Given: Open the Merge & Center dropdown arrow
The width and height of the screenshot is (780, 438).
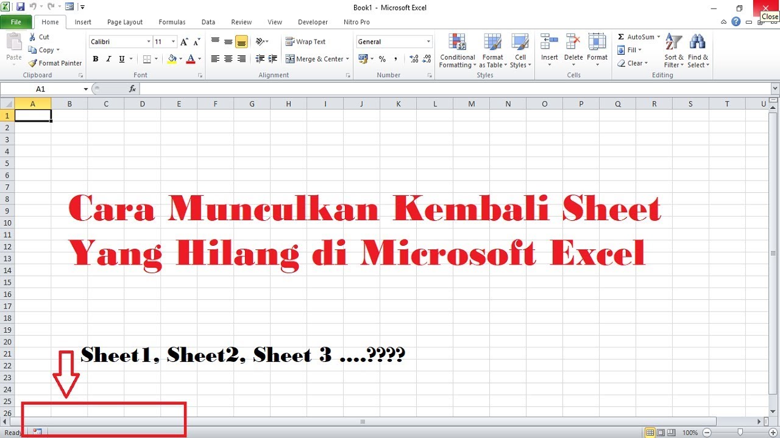Looking at the screenshot, I should point(347,59).
